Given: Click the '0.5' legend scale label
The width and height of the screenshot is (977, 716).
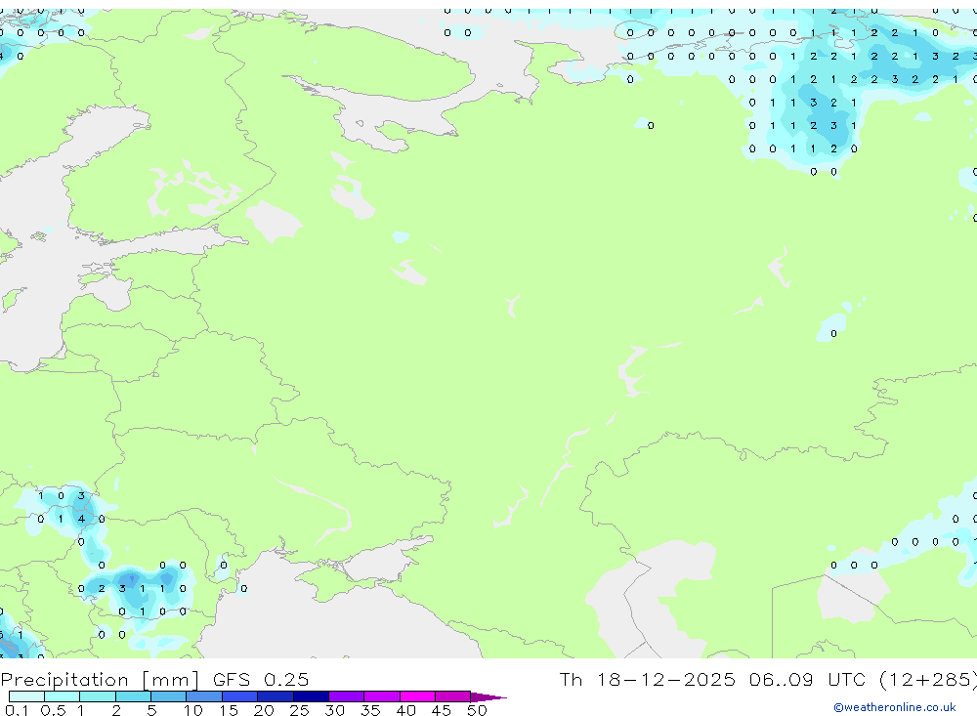Looking at the screenshot, I should click(x=53, y=710).
